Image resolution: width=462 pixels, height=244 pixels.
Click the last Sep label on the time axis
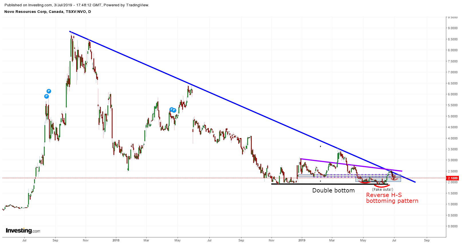click(427, 240)
